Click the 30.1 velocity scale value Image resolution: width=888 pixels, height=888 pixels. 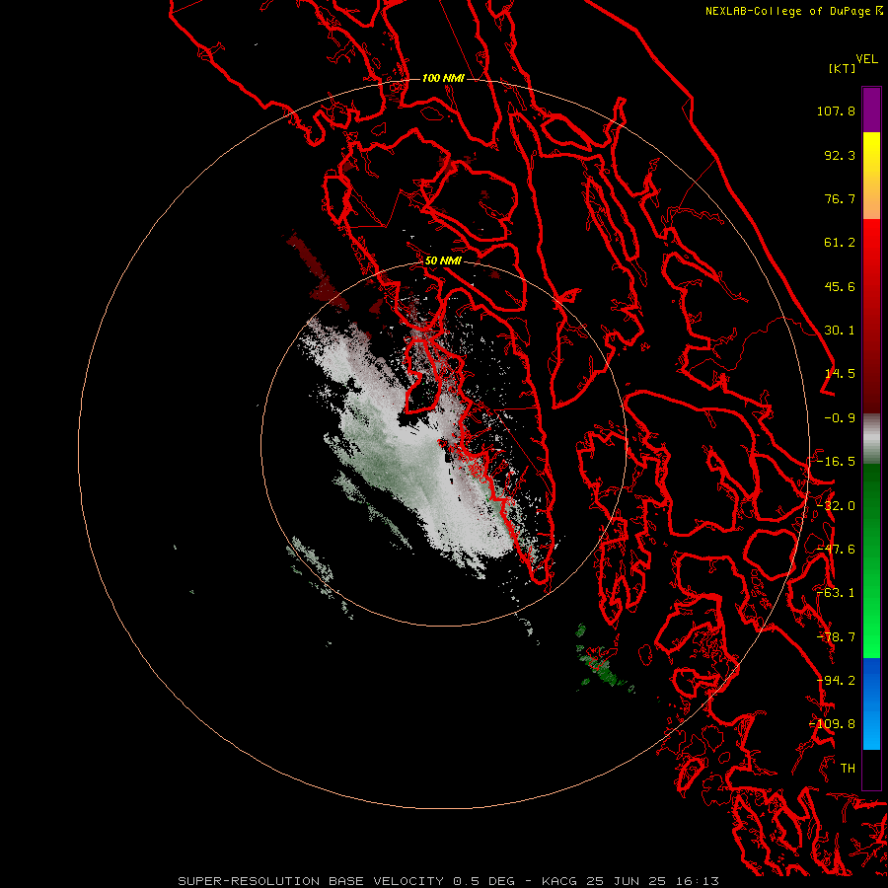click(840, 331)
